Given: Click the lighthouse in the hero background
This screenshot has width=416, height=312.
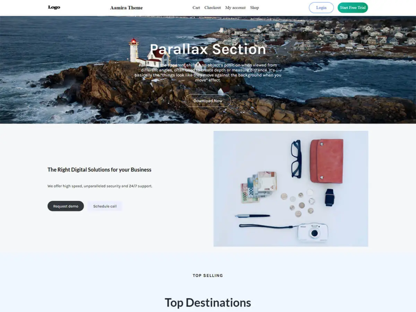Looking at the screenshot, I should click(x=134, y=50).
